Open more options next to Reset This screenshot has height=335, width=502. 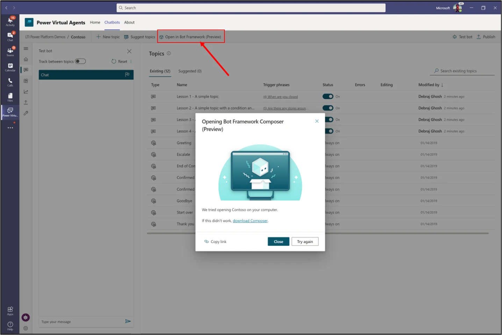click(131, 61)
